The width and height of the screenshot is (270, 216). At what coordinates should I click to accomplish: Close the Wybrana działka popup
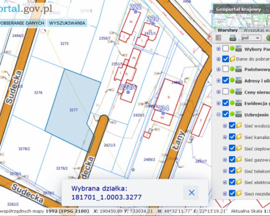(x=192, y=193)
